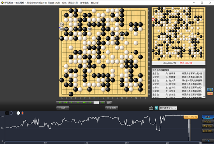
Task: Click the 开始试下 button
Action: (63, 108)
